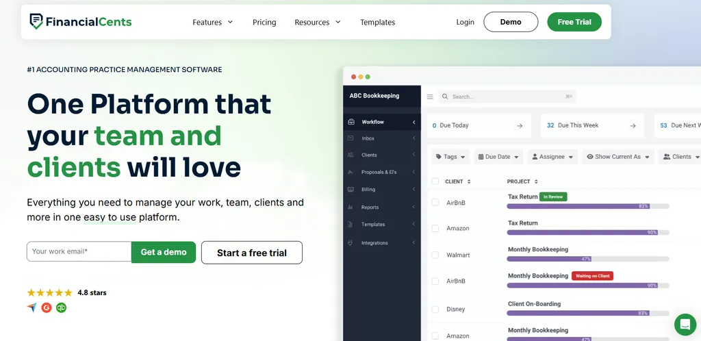Expand the Clients sidebar chevron

point(414,155)
